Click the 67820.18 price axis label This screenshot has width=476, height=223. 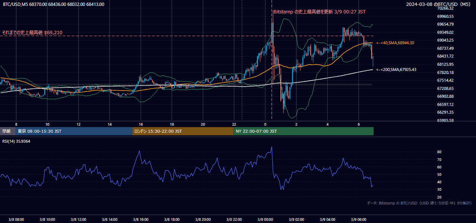(445, 72)
